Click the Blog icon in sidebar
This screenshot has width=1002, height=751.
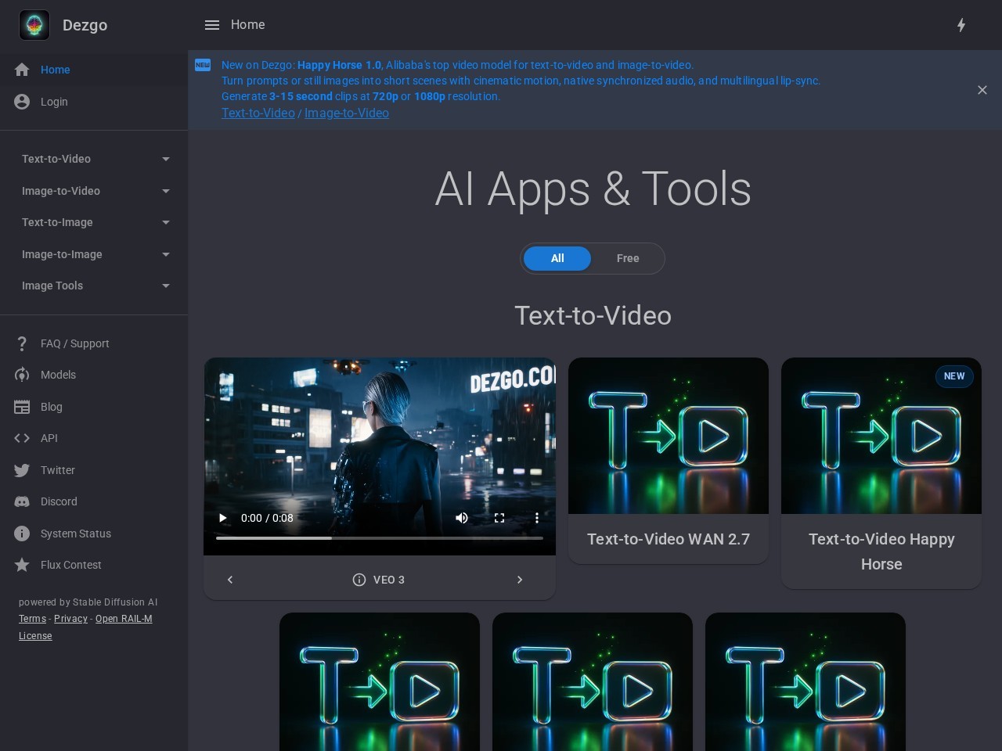22,407
